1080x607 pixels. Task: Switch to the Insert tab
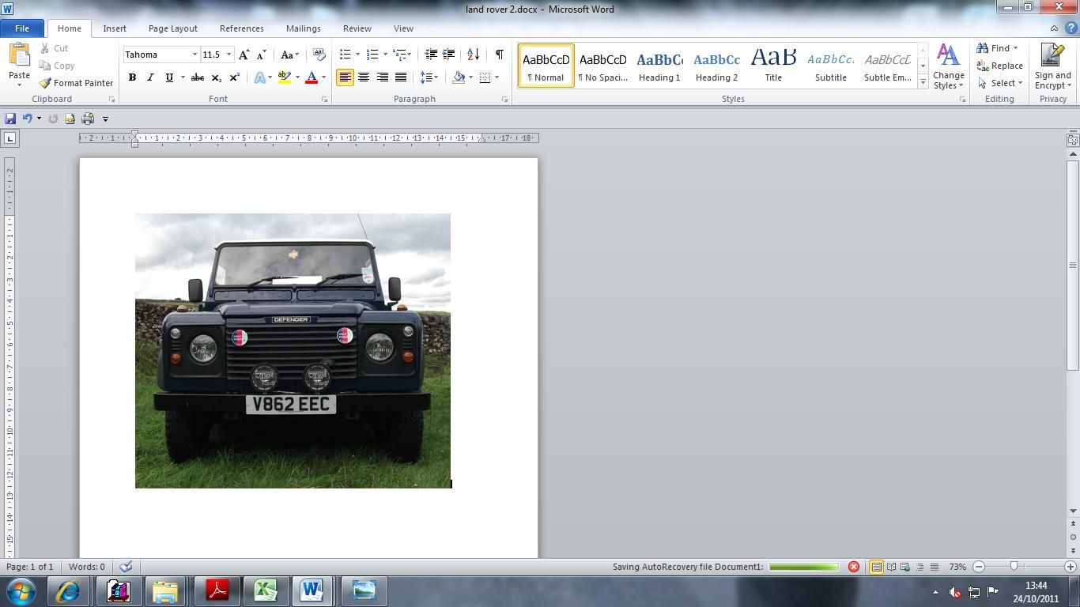click(x=115, y=28)
